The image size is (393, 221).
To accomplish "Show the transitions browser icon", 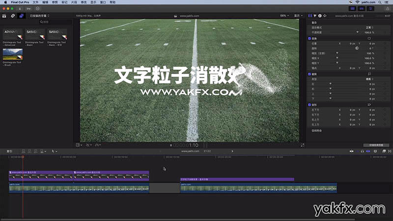I will coord(390,151).
